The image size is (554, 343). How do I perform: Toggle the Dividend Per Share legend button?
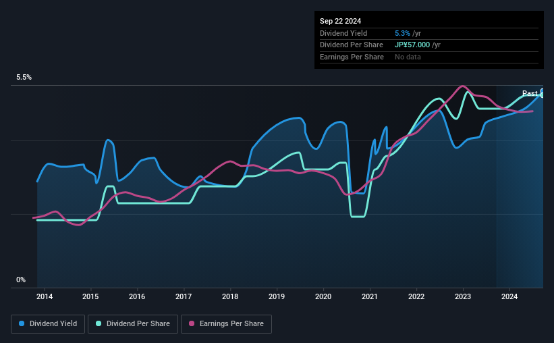[133, 324]
